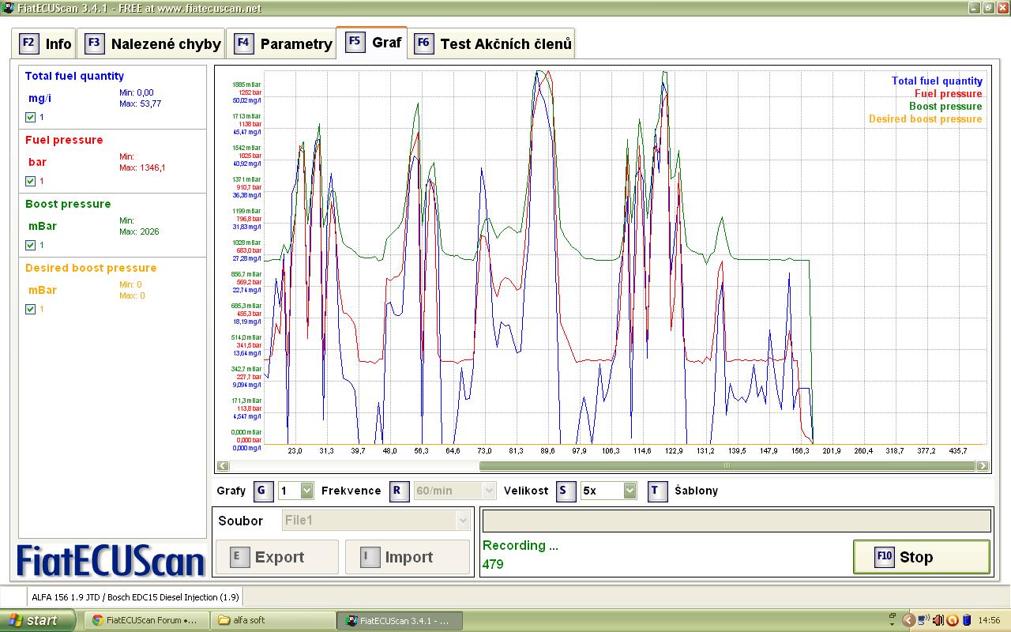Switch to the Parametry tab
This screenshot has width=1011, height=632.
point(283,43)
